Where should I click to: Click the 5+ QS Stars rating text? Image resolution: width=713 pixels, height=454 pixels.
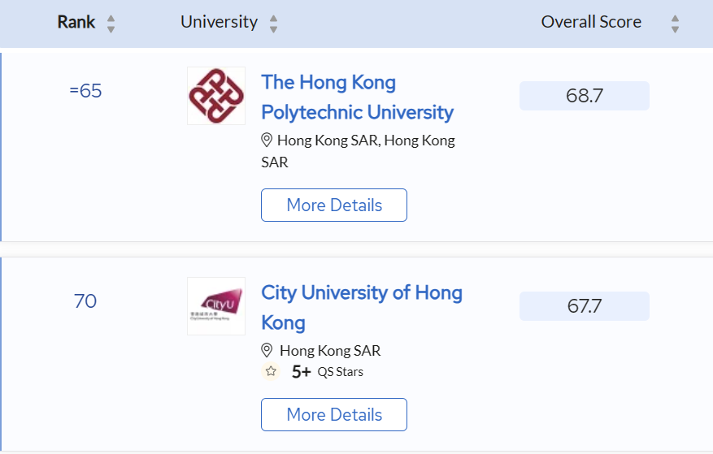click(328, 372)
